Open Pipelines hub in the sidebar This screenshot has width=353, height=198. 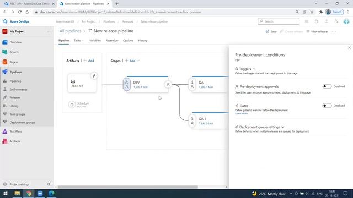[15, 72]
